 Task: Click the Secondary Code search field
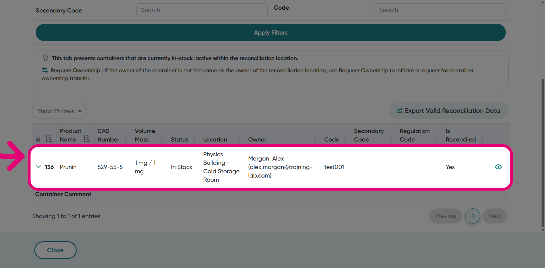click(202, 10)
